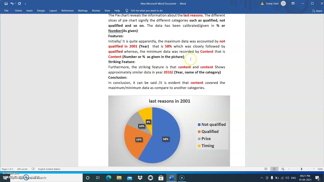Open the Design ribbon tab

click(41, 11)
